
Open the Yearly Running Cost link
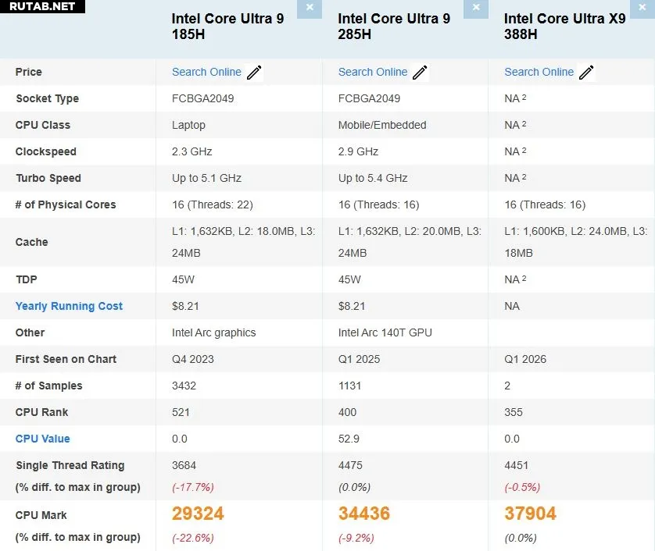(69, 306)
